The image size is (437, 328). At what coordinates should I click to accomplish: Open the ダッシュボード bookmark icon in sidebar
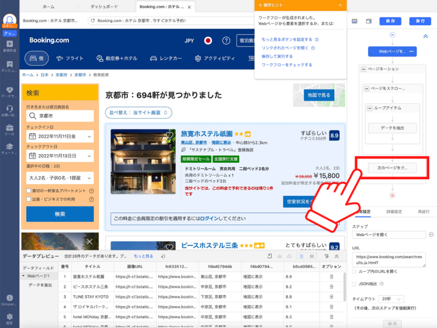(x=9, y=65)
